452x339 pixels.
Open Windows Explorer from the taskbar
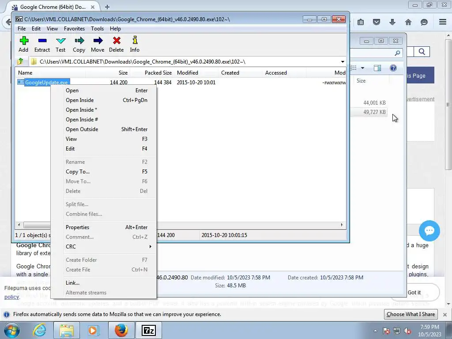pos(67,330)
